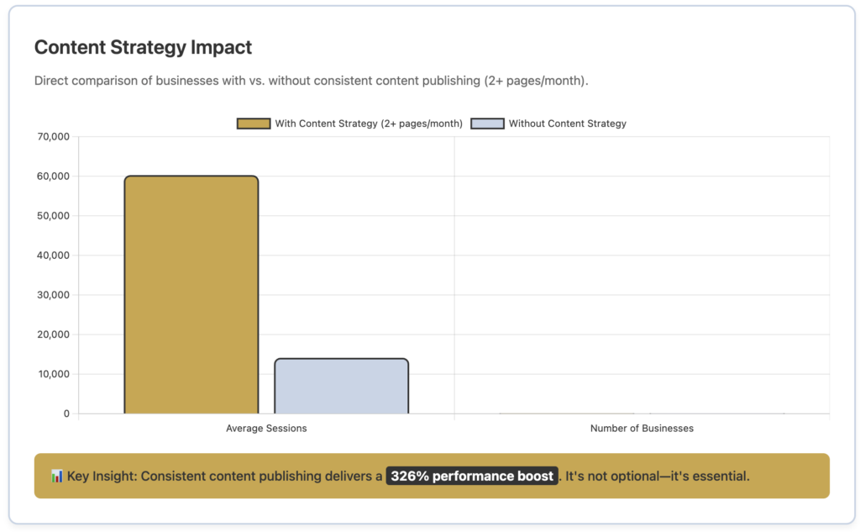Image resolution: width=860 pixels, height=532 pixels.
Task: Click the 10,000 y-axis tick label
Action: click(52, 374)
